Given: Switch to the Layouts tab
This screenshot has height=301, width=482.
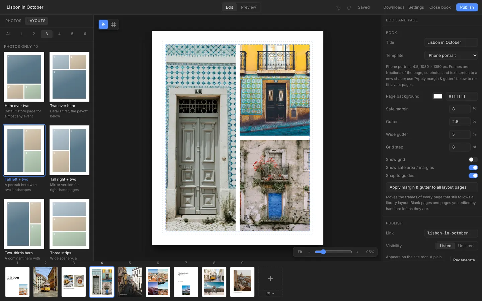Looking at the screenshot, I should (36, 21).
